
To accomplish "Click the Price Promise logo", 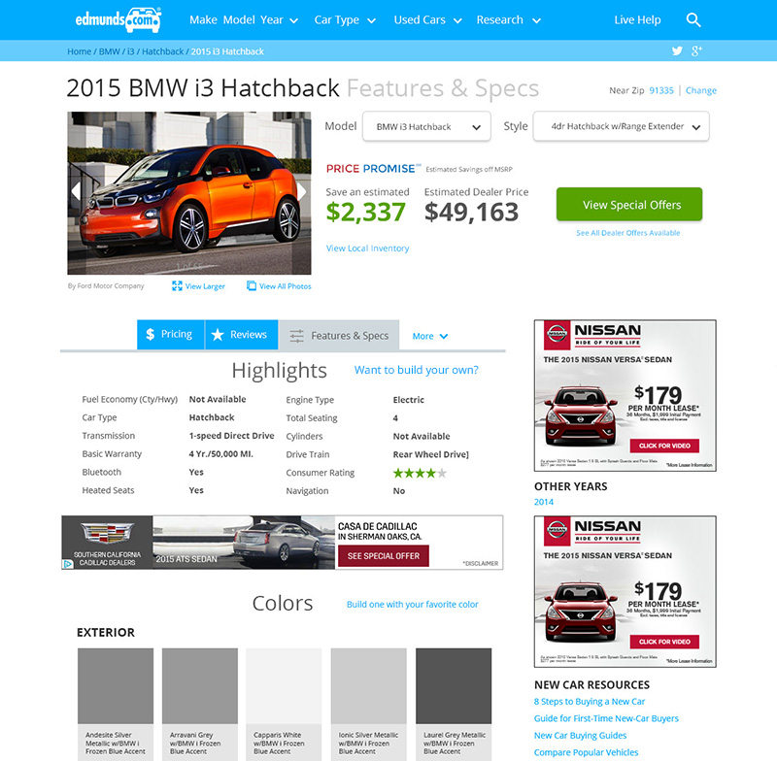I will tap(373, 169).
